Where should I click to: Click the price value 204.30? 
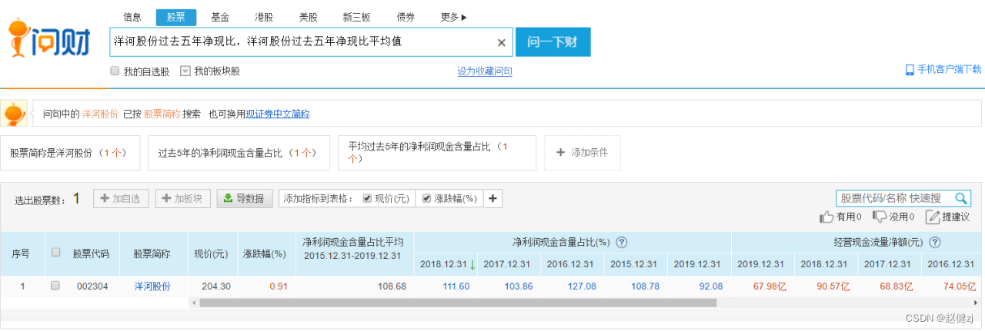216,286
